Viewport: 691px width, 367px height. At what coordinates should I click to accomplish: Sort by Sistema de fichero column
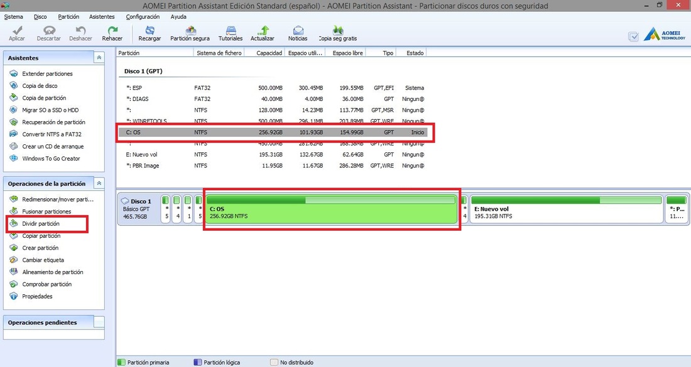coord(219,53)
